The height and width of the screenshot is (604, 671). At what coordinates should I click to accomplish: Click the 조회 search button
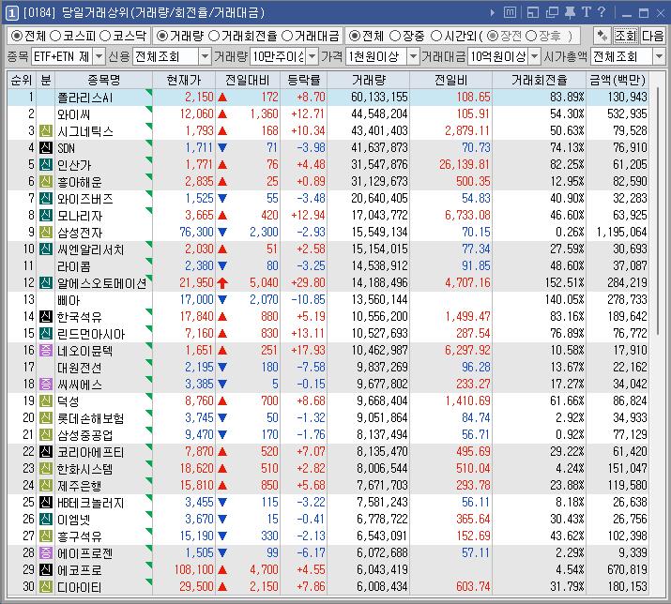tap(626, 36)
